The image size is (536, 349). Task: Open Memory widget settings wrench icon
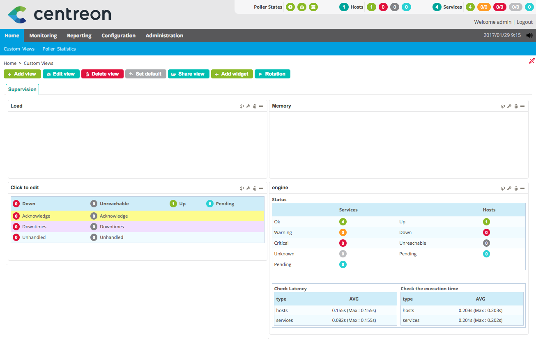[509, 106]
